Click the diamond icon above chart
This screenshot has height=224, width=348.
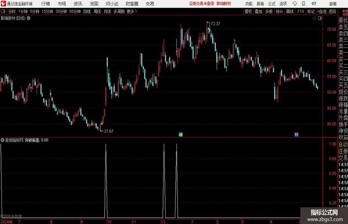pos(314,18)
